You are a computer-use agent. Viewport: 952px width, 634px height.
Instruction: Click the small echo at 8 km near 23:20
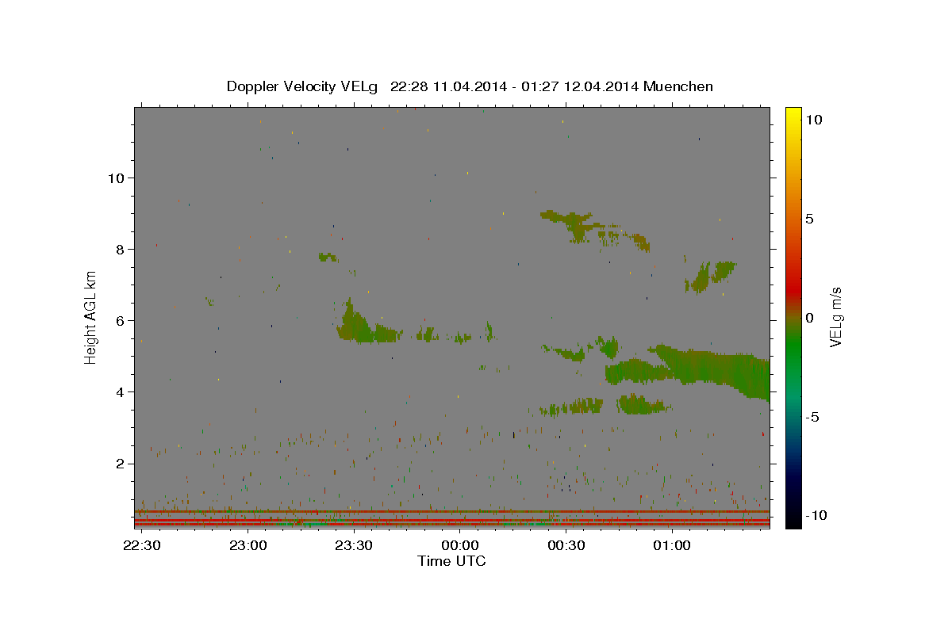327,257
